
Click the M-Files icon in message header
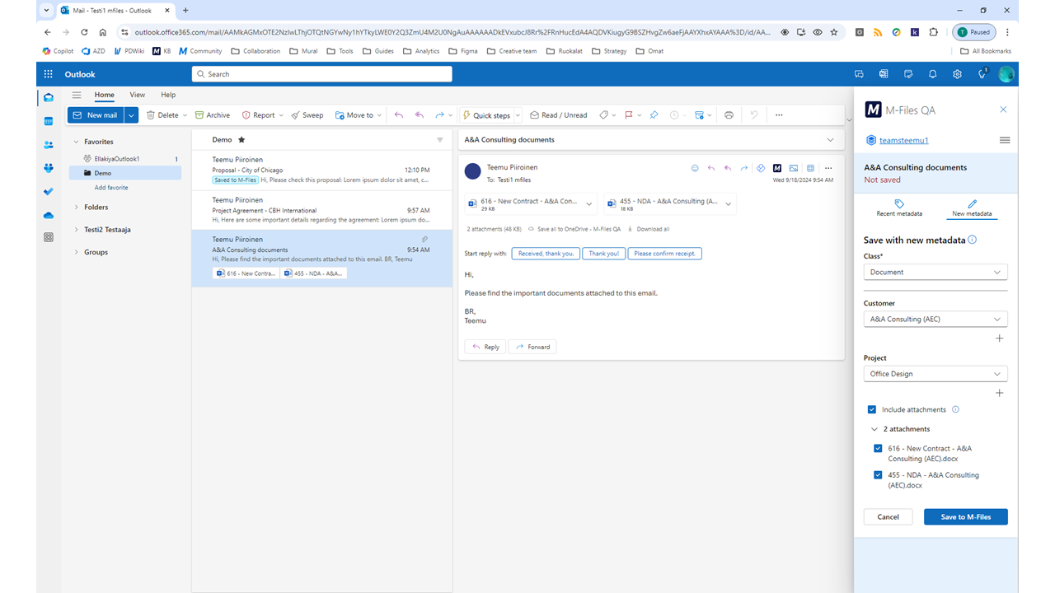click(x=777, y=168)
